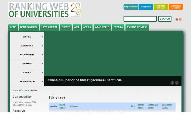The image size is (191, 116).
Task: Open the Business Schools ranking button
Action: tap(161, 7)
